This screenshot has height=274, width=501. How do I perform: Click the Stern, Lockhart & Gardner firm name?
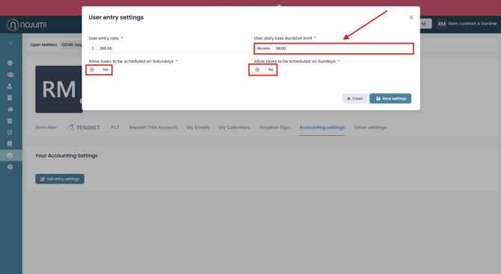[473, 24]
